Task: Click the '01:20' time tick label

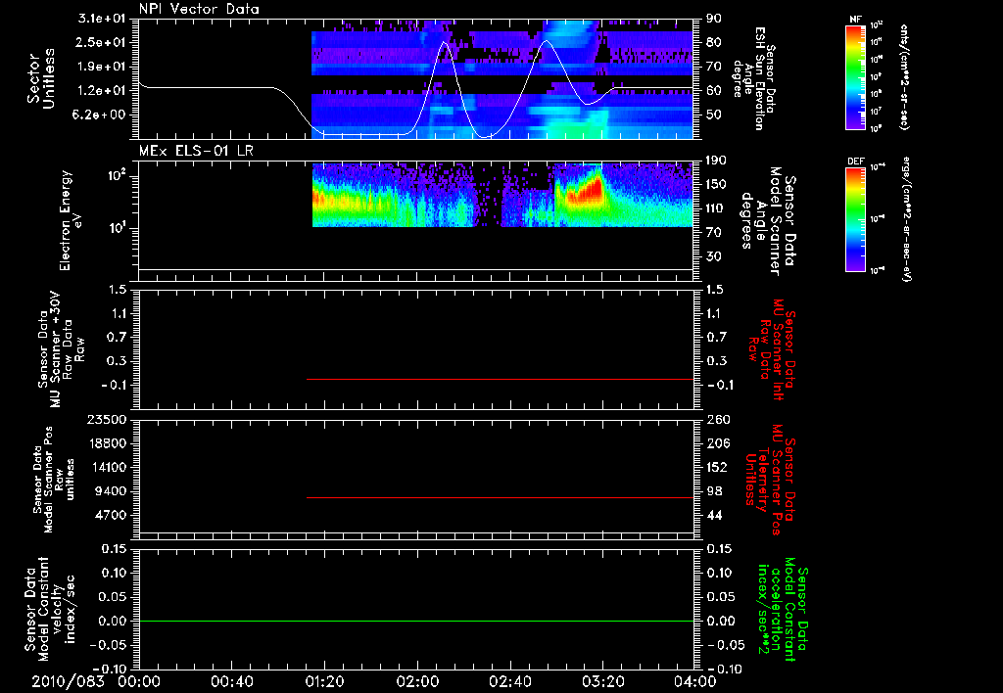Action: (324, 681)
